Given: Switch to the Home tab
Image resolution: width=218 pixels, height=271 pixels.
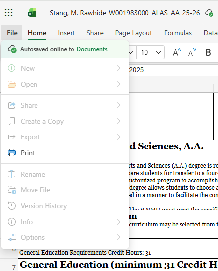Looking at the screenshot, I should (x=37, y=33).
